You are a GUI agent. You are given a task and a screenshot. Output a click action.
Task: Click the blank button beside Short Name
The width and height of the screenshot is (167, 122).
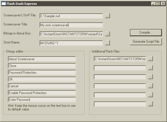pos(107,43)
